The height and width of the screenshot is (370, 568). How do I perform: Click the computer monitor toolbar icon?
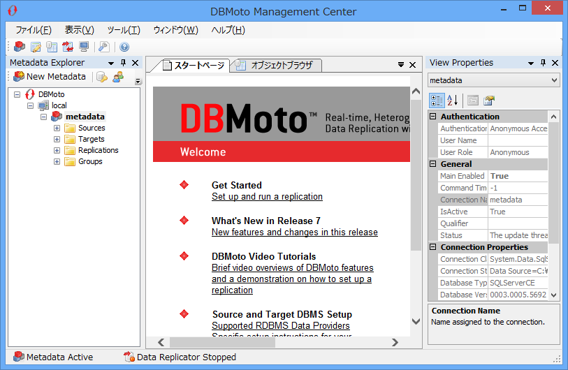84,47
